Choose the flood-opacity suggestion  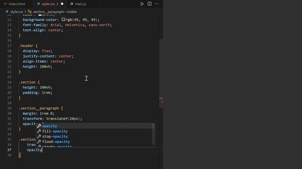[95, 141]
